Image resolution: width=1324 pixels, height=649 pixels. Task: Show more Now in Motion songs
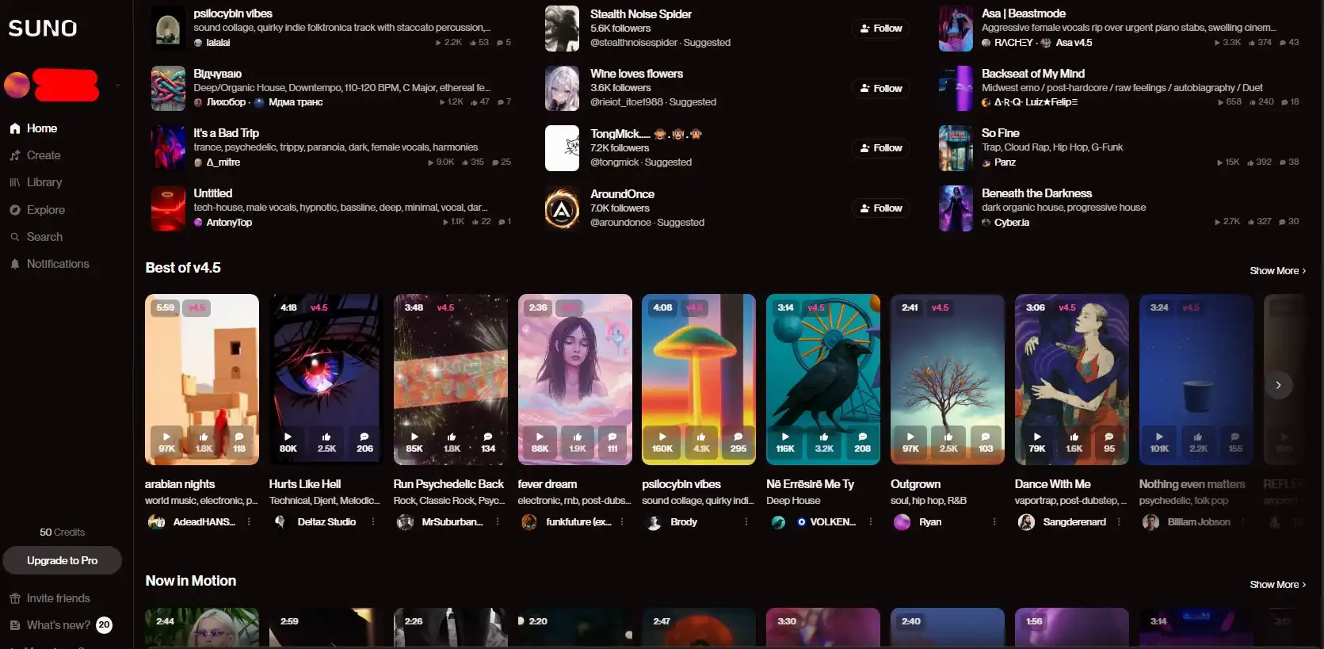pos(1277,585)
